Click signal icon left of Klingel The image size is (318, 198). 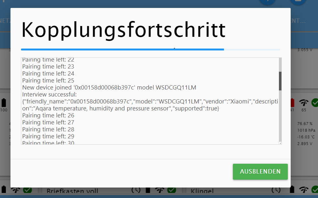click(159, 190)
